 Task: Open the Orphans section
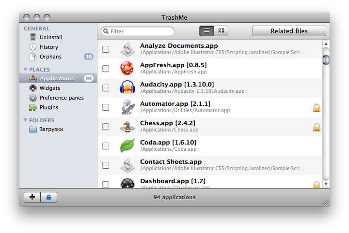point(58,57)
